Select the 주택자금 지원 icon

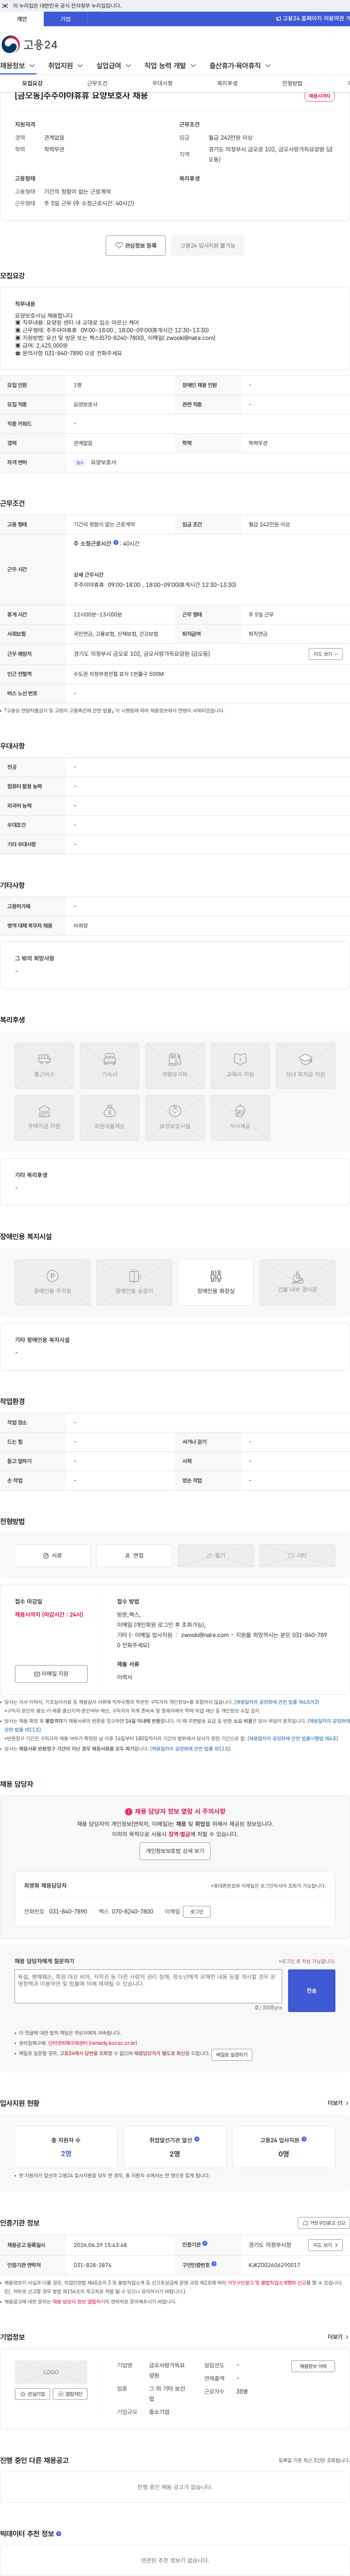click(x=44, y=1117)
